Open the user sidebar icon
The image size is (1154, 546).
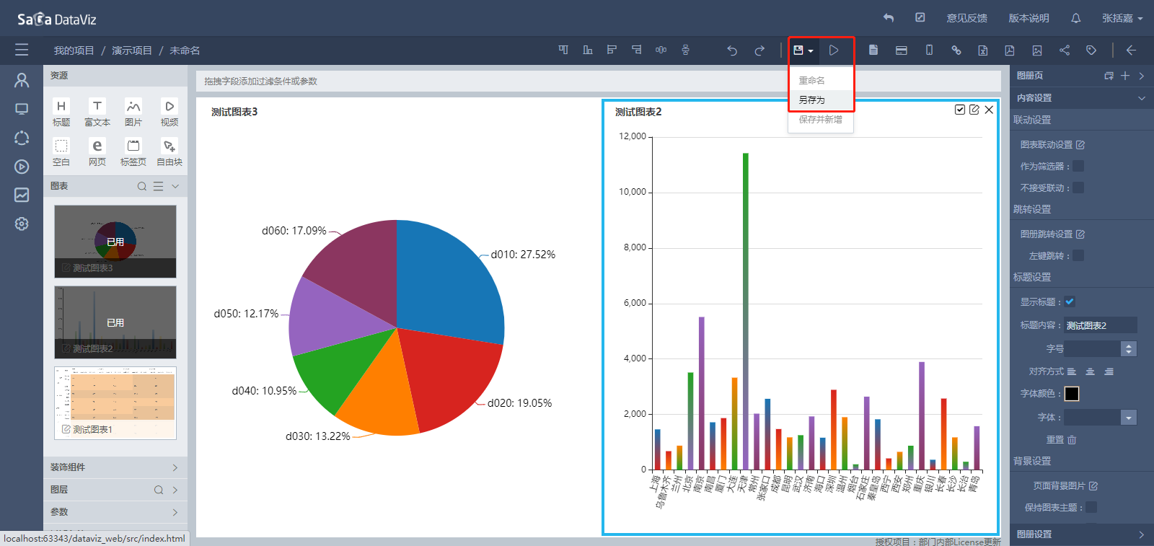[22, 80]
